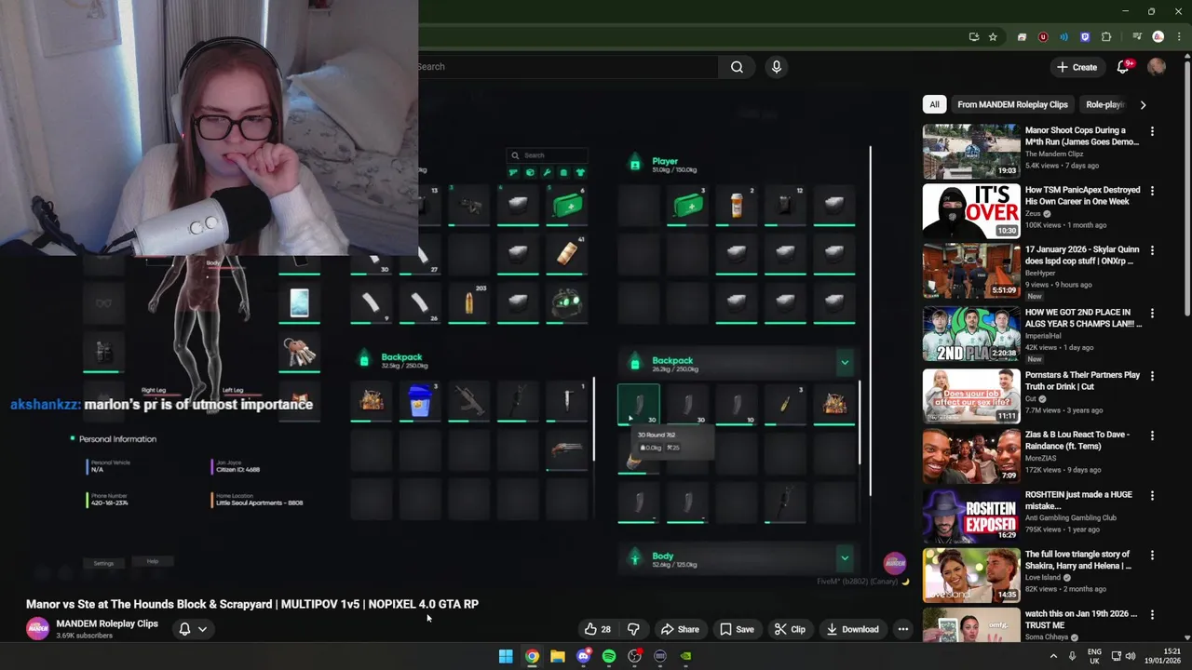Screen dimensions: 1192x670
Task: Open video ROSHTEIN just made a HUGE mistake
Action: tap(1079, 501)
